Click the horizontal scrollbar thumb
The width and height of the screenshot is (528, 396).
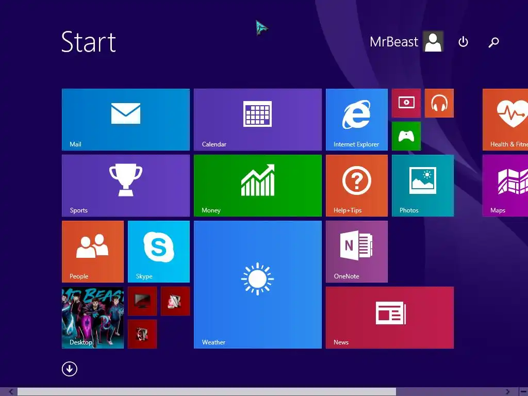(x=206, y=392)
